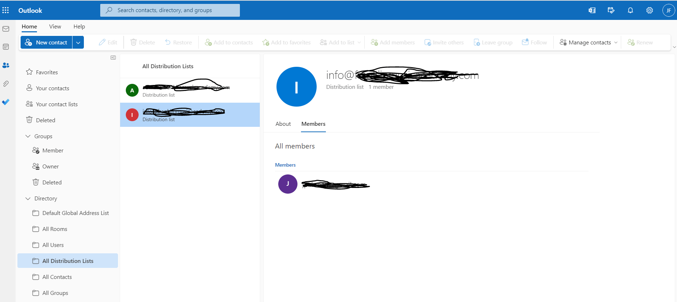
Task: Open Files paperclip icon in left rail
Action: pyautogui.click(x=6, y=84)
